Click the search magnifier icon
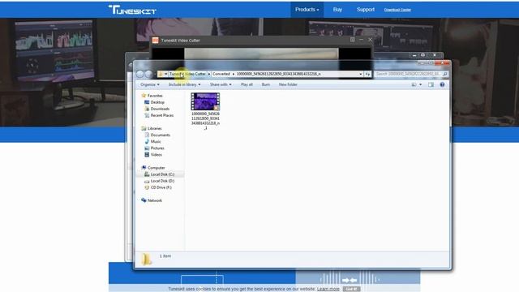The width and height of the screenshot is (519, 292). pyautogui.click(x=445, y=74)
